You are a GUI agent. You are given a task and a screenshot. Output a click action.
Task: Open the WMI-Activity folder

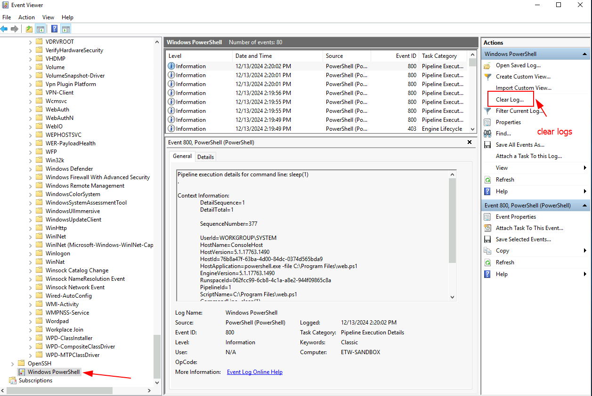coord(62,304)
